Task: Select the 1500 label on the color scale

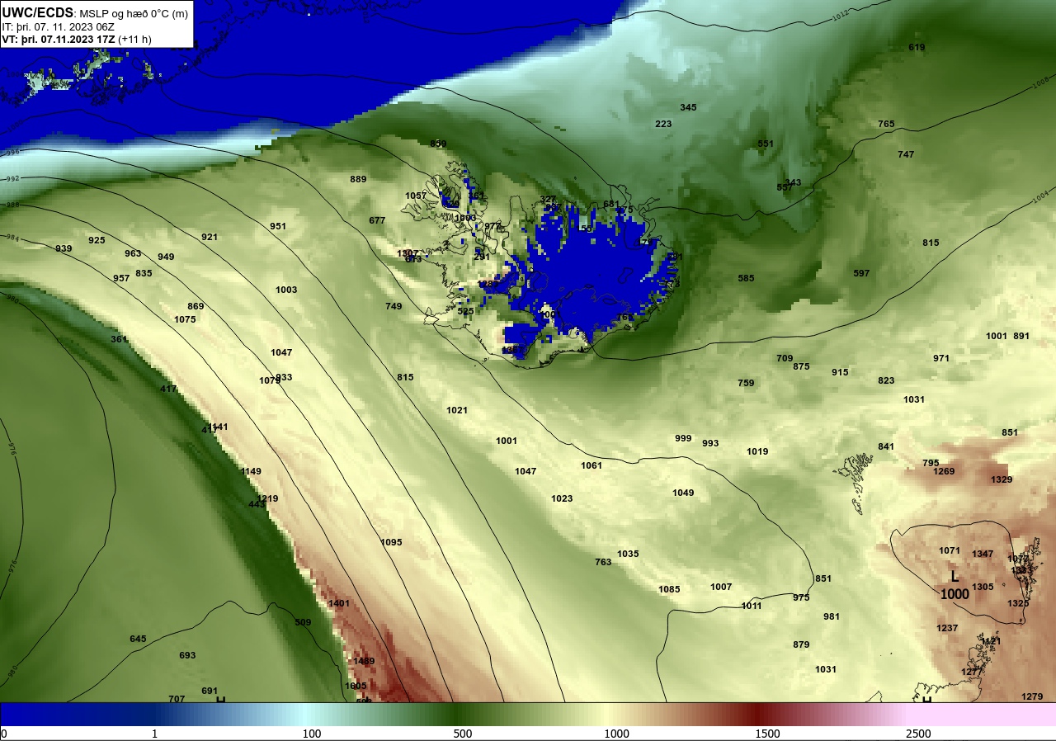Action: [767, 734]
